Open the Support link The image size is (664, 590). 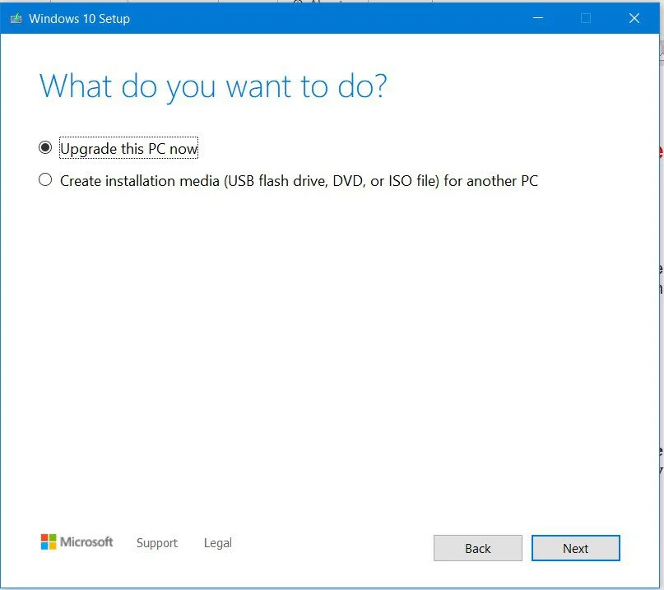coord(156,543)
